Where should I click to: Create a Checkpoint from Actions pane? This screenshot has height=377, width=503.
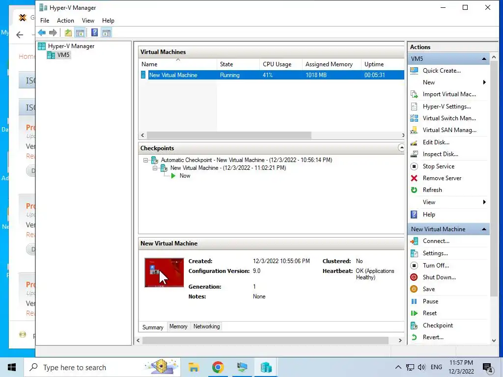click(x=438, y=325)
